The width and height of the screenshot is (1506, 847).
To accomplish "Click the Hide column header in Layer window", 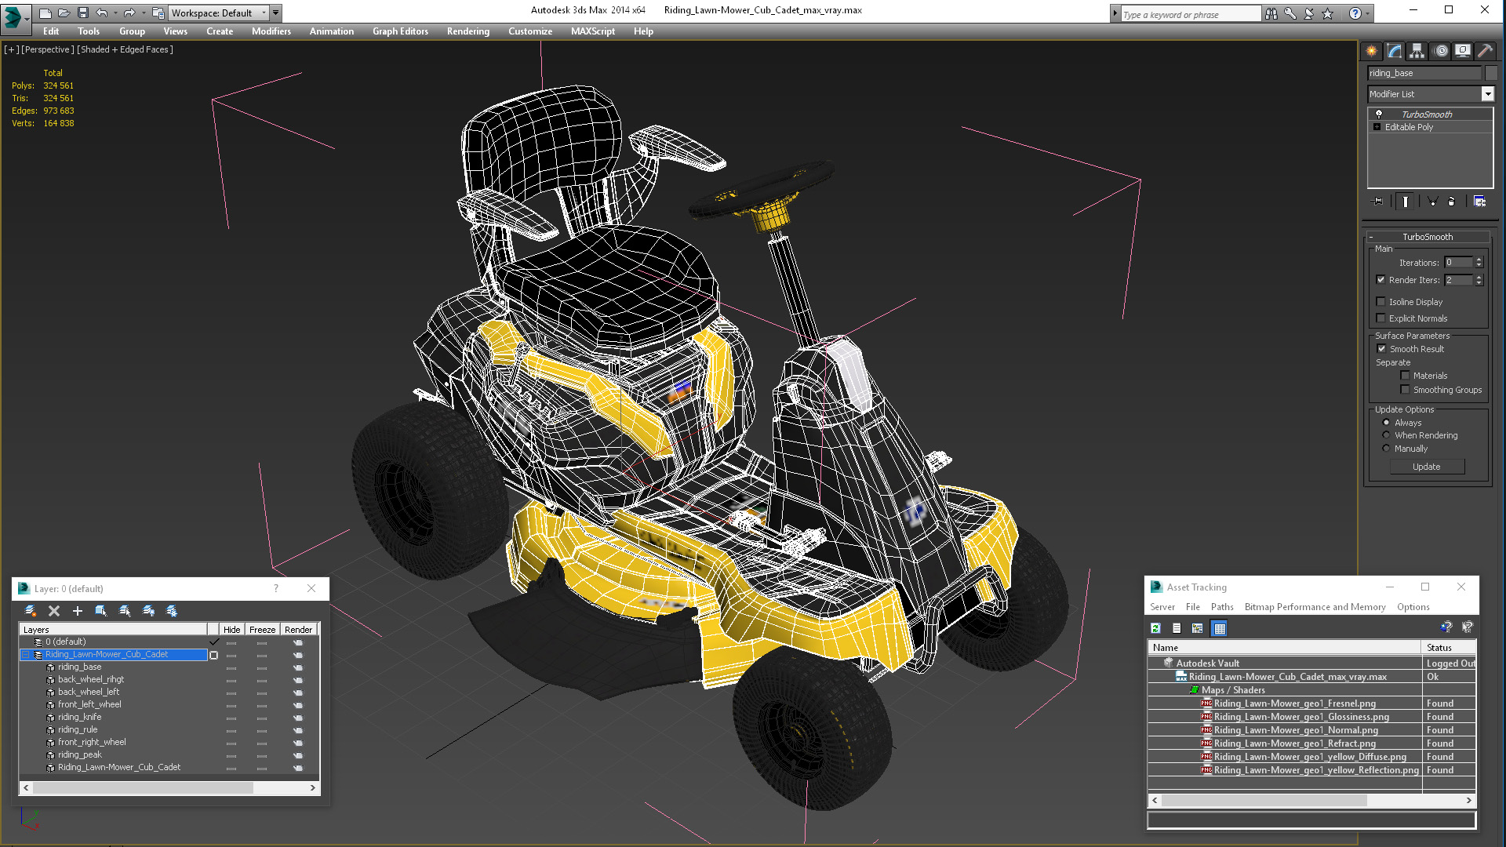I will pyautogui.click(x=231, y=630).
